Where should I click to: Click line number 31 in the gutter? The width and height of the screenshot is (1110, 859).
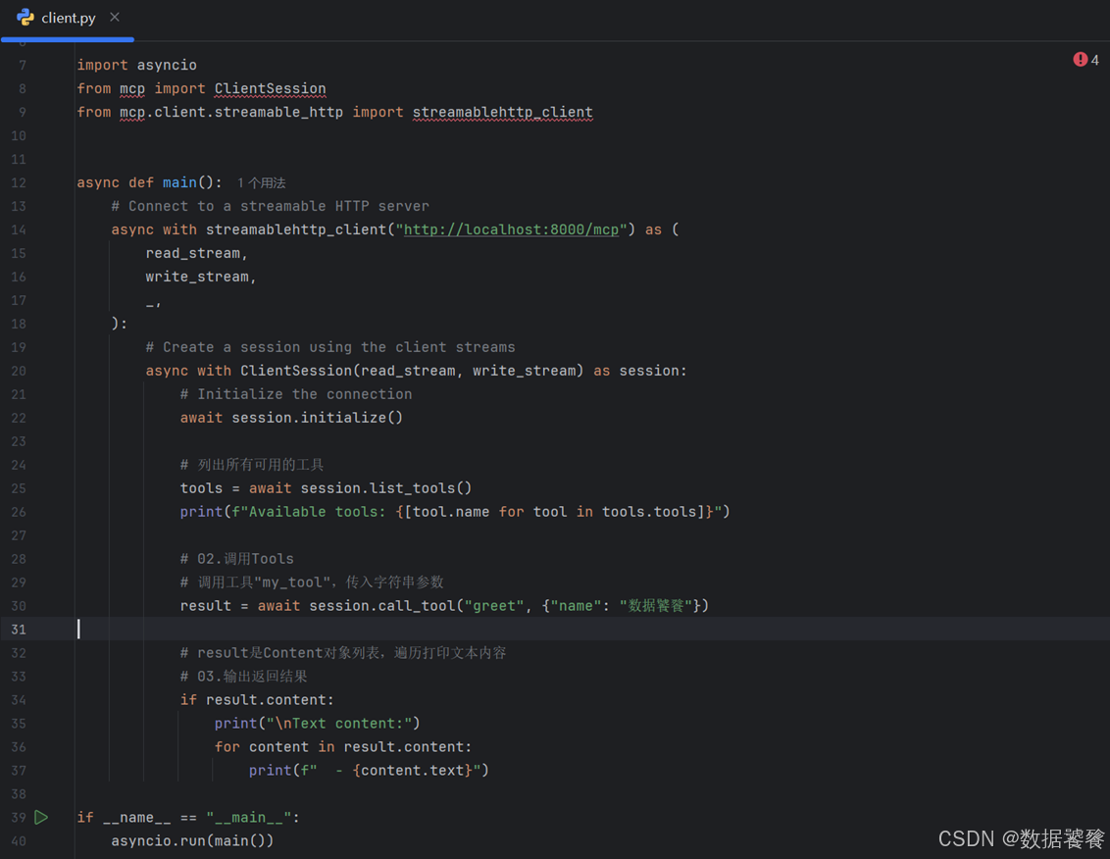tap(19, 630)
